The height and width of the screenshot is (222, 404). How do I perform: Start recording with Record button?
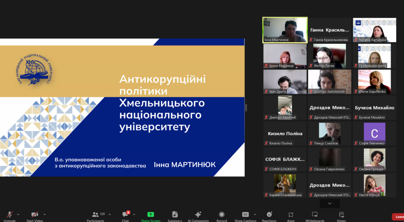coord(222,215)
